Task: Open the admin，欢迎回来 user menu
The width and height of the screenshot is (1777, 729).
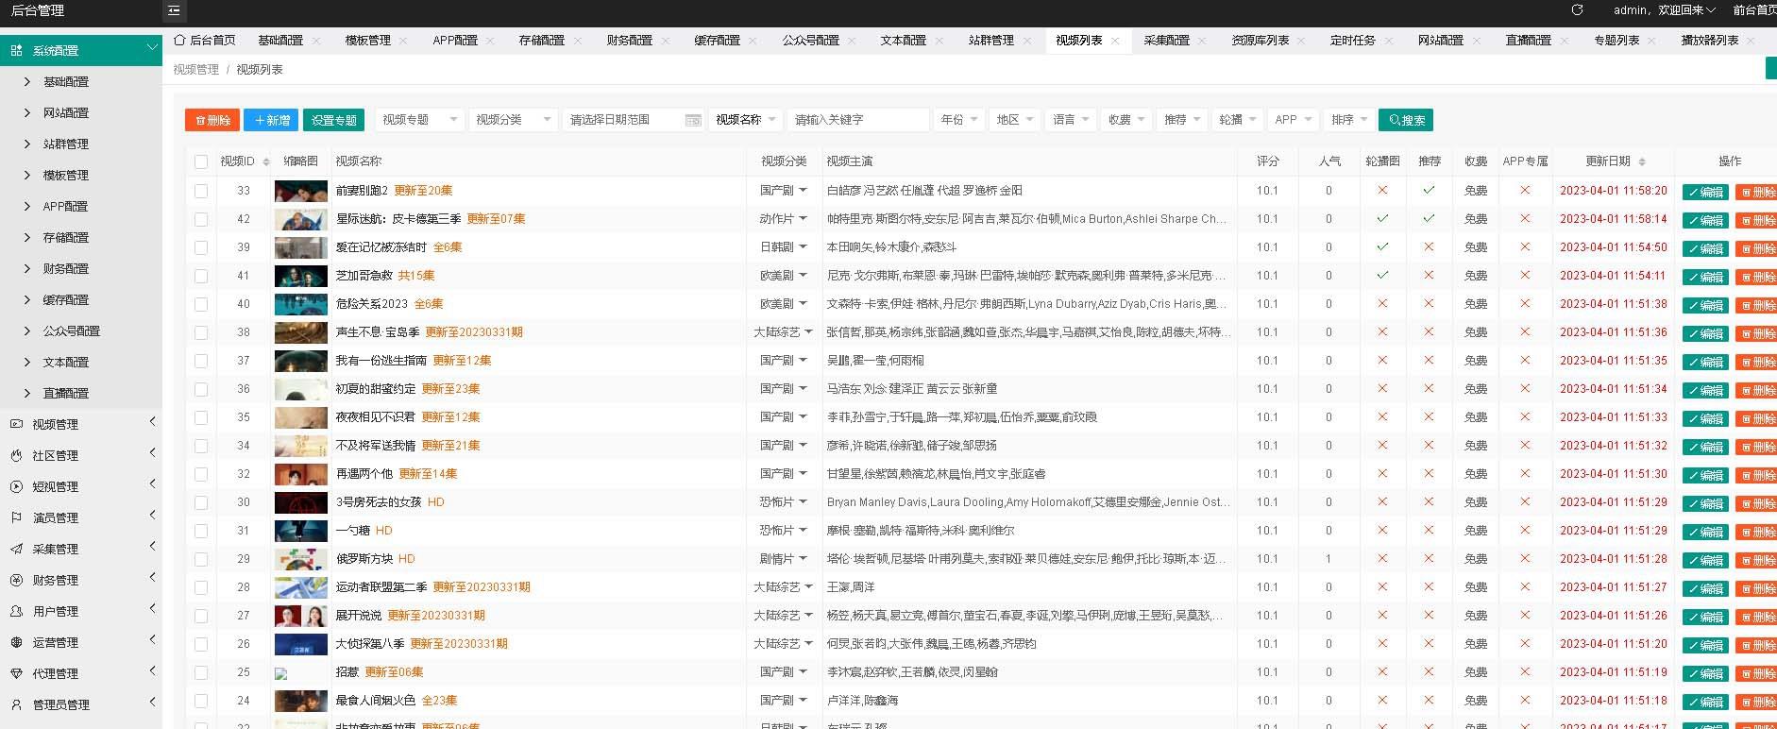Action: click(x=1664, y=10)
